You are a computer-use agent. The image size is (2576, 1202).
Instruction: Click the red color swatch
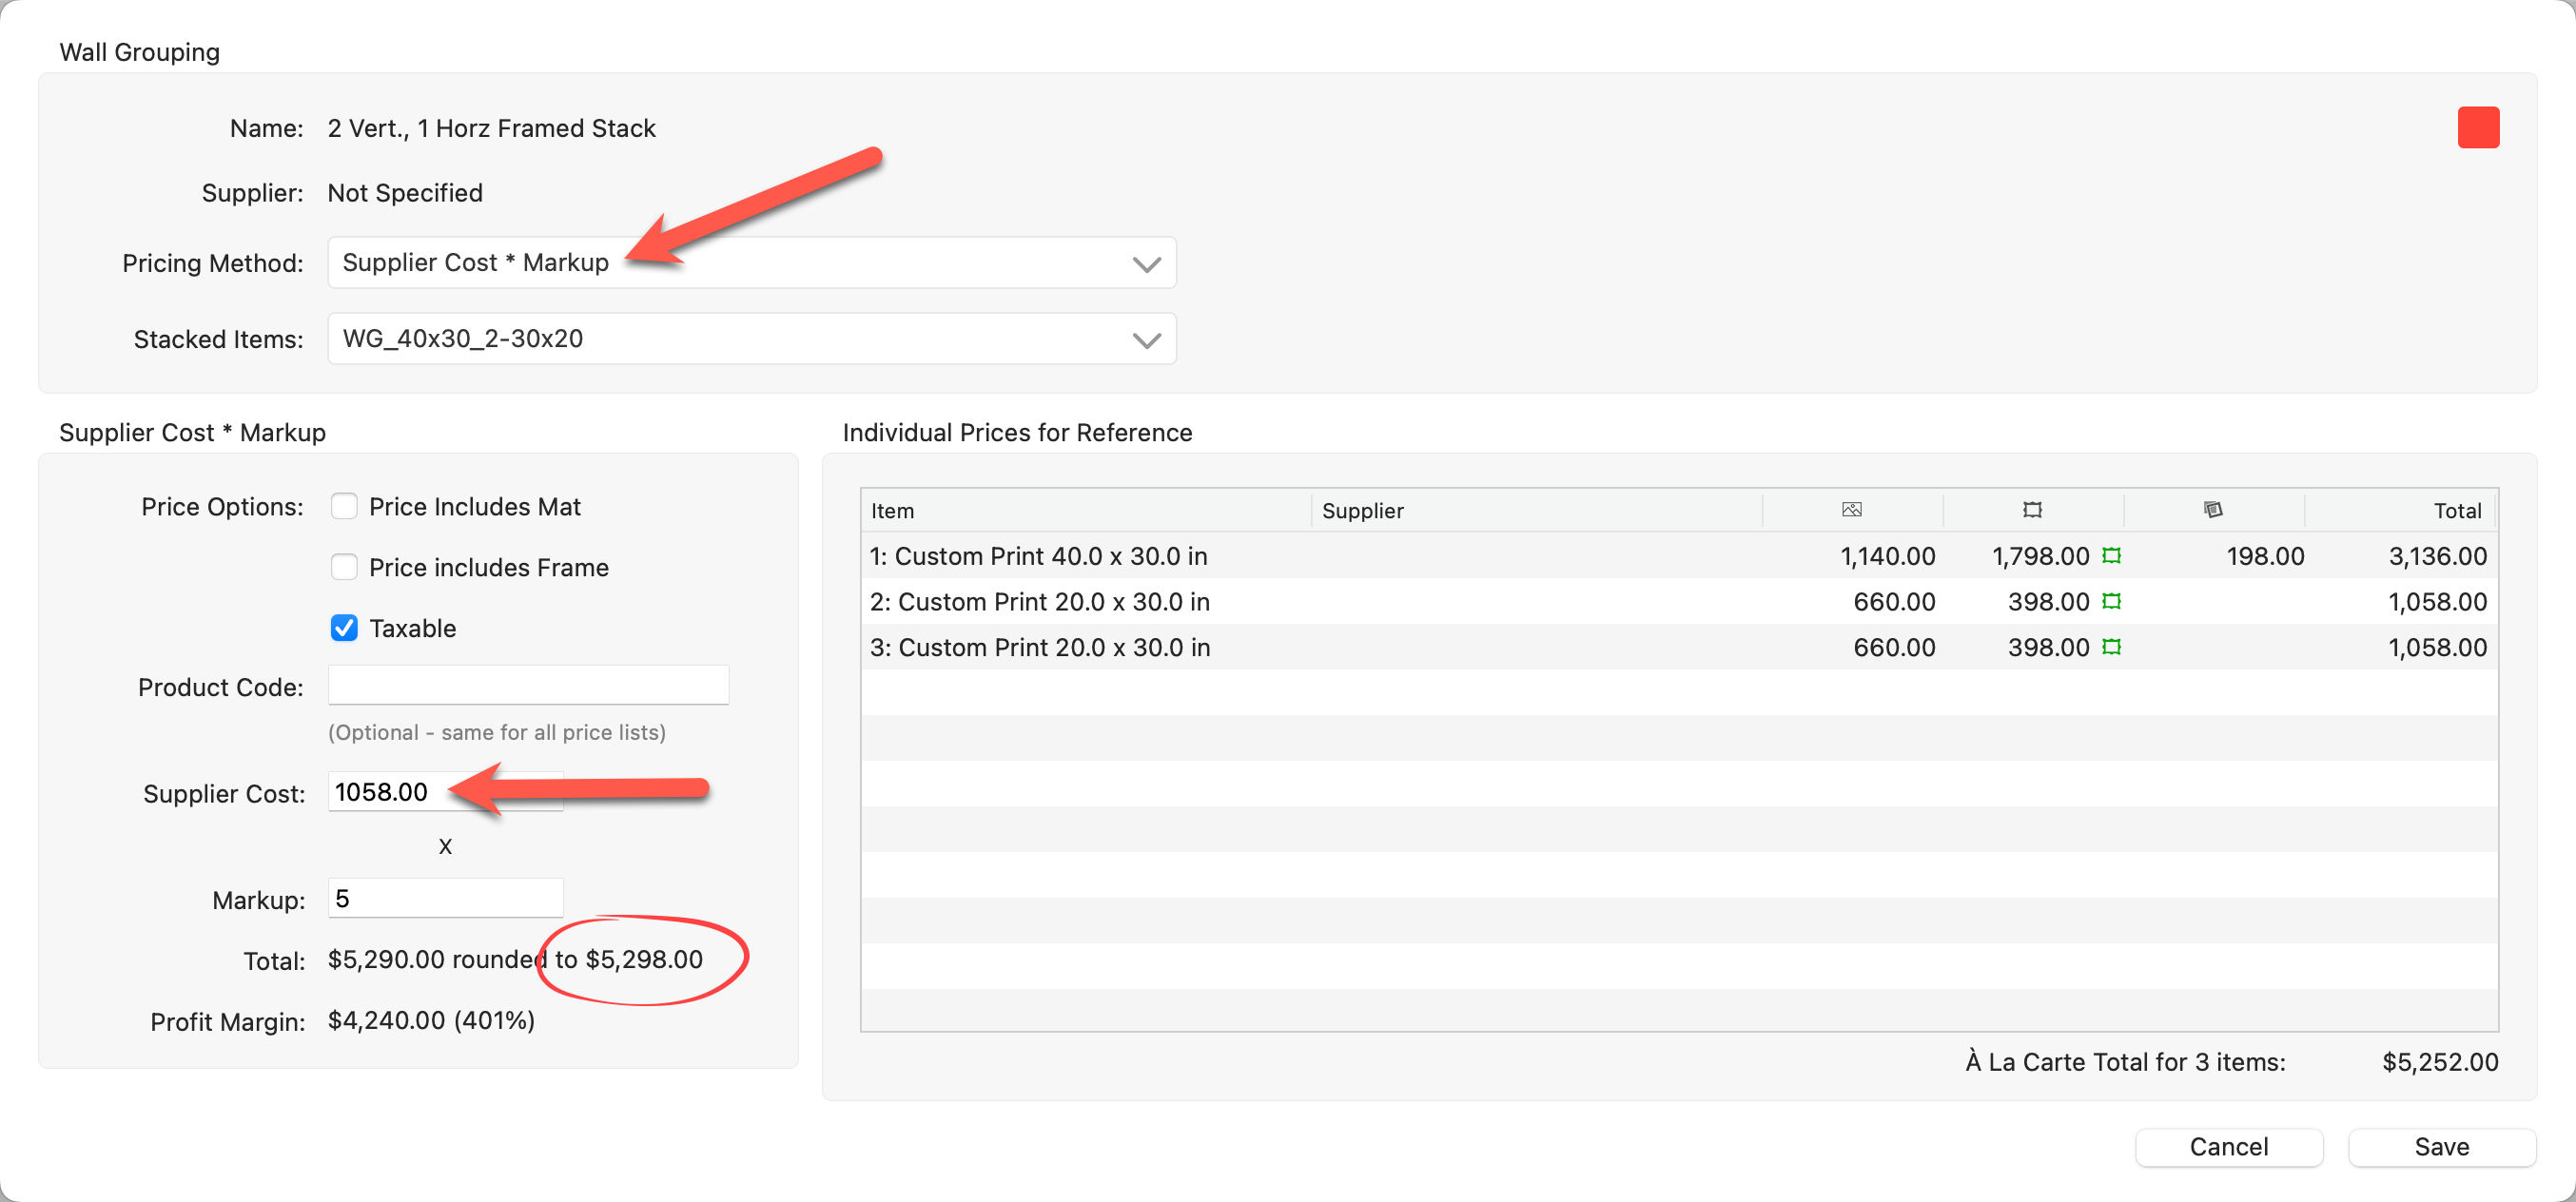click(x=2478, y=128)
